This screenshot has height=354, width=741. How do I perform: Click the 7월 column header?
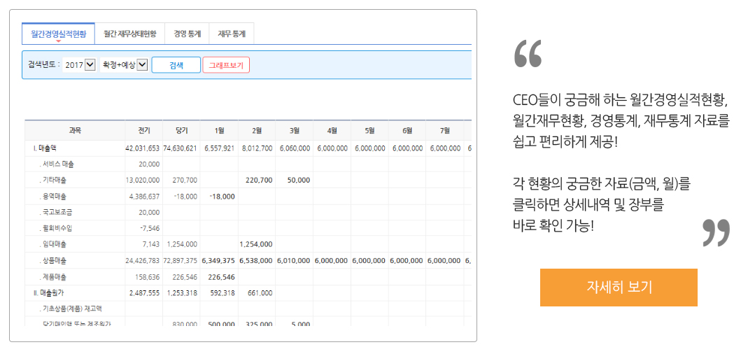(x=445, y=130)
